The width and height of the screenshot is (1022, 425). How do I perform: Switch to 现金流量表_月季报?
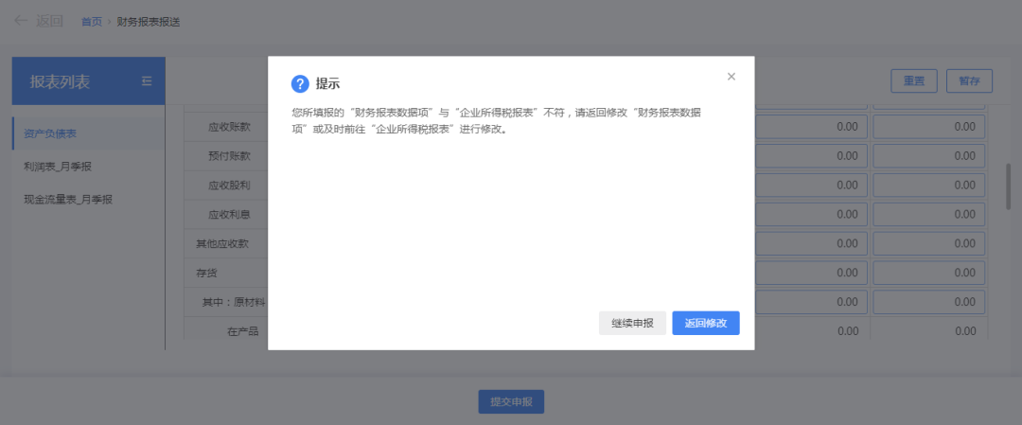(x=68, y=200)
